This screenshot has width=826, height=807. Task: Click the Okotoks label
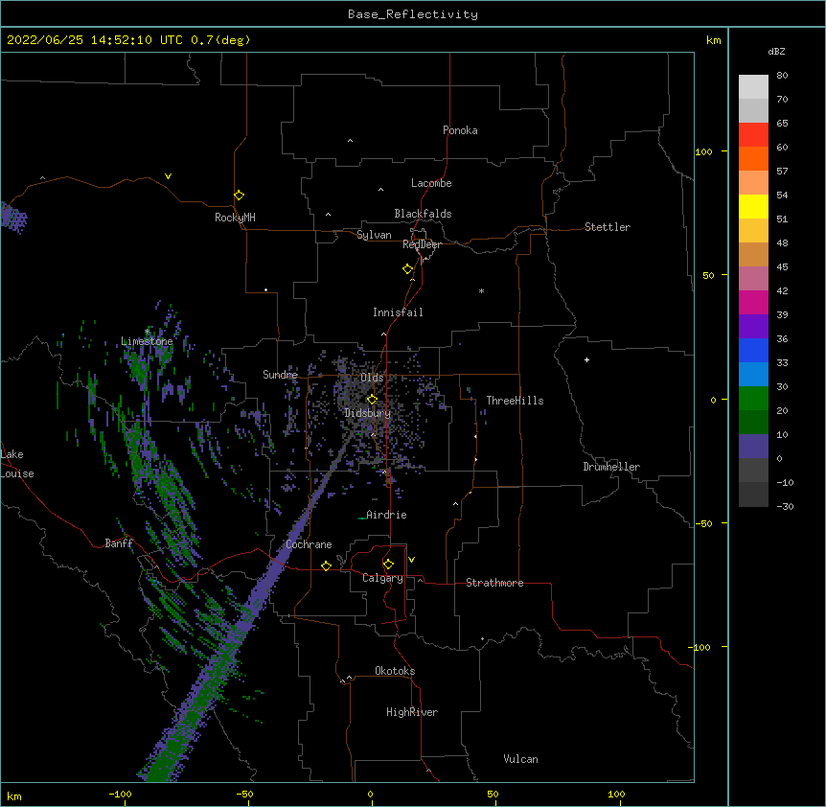[x=395, y=671]
